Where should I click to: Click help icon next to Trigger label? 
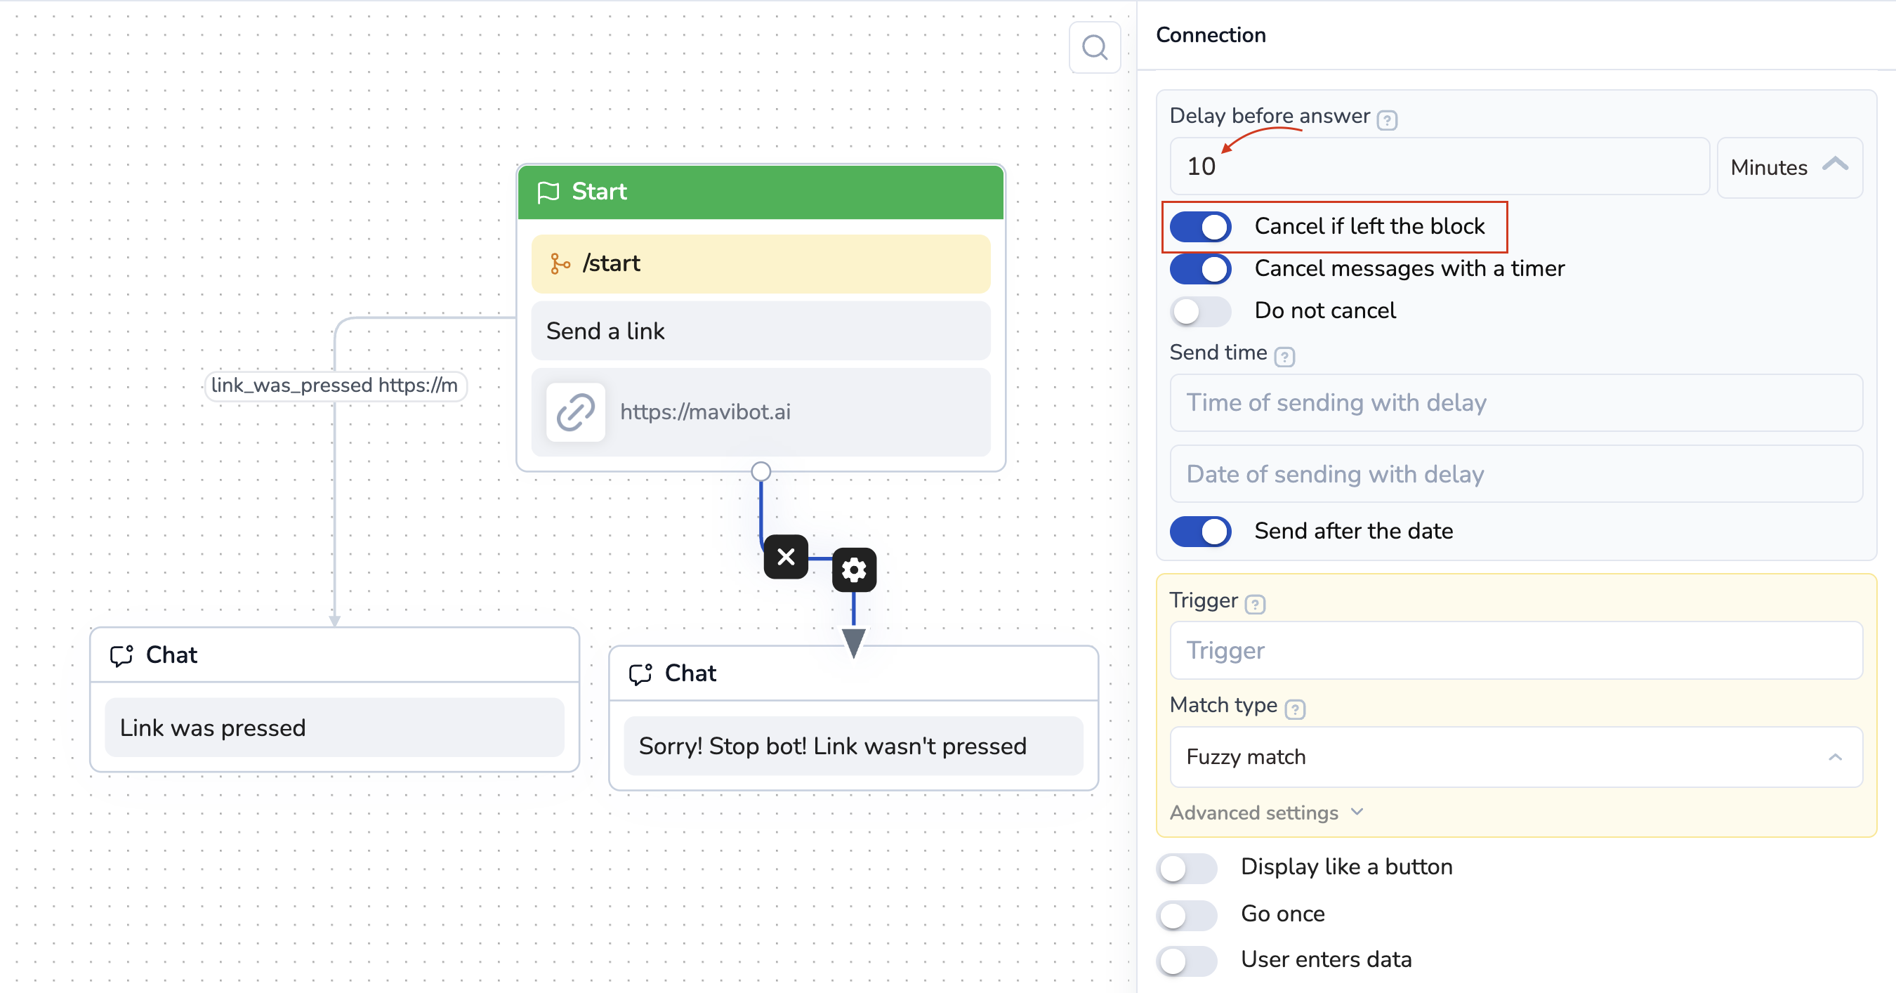(x=1255, y=605)
